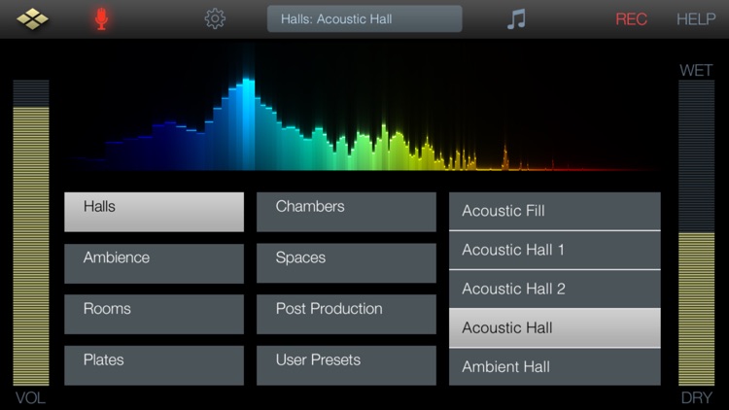Open the music note library icon
This screenshot has height=410, width=729.
coord(516,19)
